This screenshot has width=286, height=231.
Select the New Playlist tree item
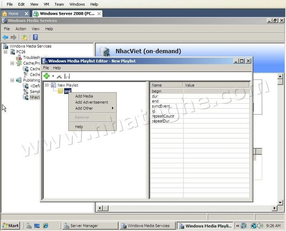68,85
